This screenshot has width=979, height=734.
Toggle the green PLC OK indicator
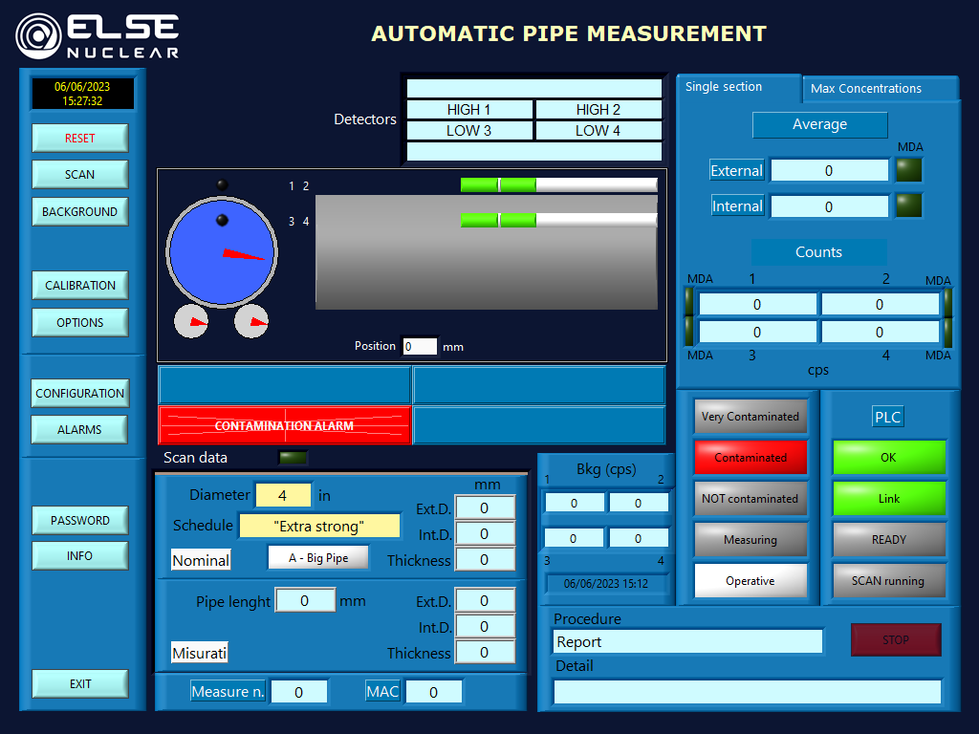click(x=888, y=458)
